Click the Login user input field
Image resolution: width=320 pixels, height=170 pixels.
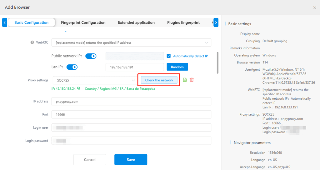[x=131, y=127]
